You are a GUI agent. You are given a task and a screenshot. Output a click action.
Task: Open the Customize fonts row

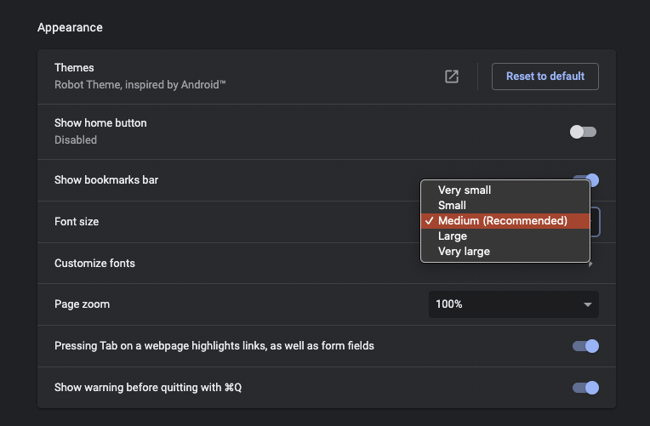coord(327,263)
